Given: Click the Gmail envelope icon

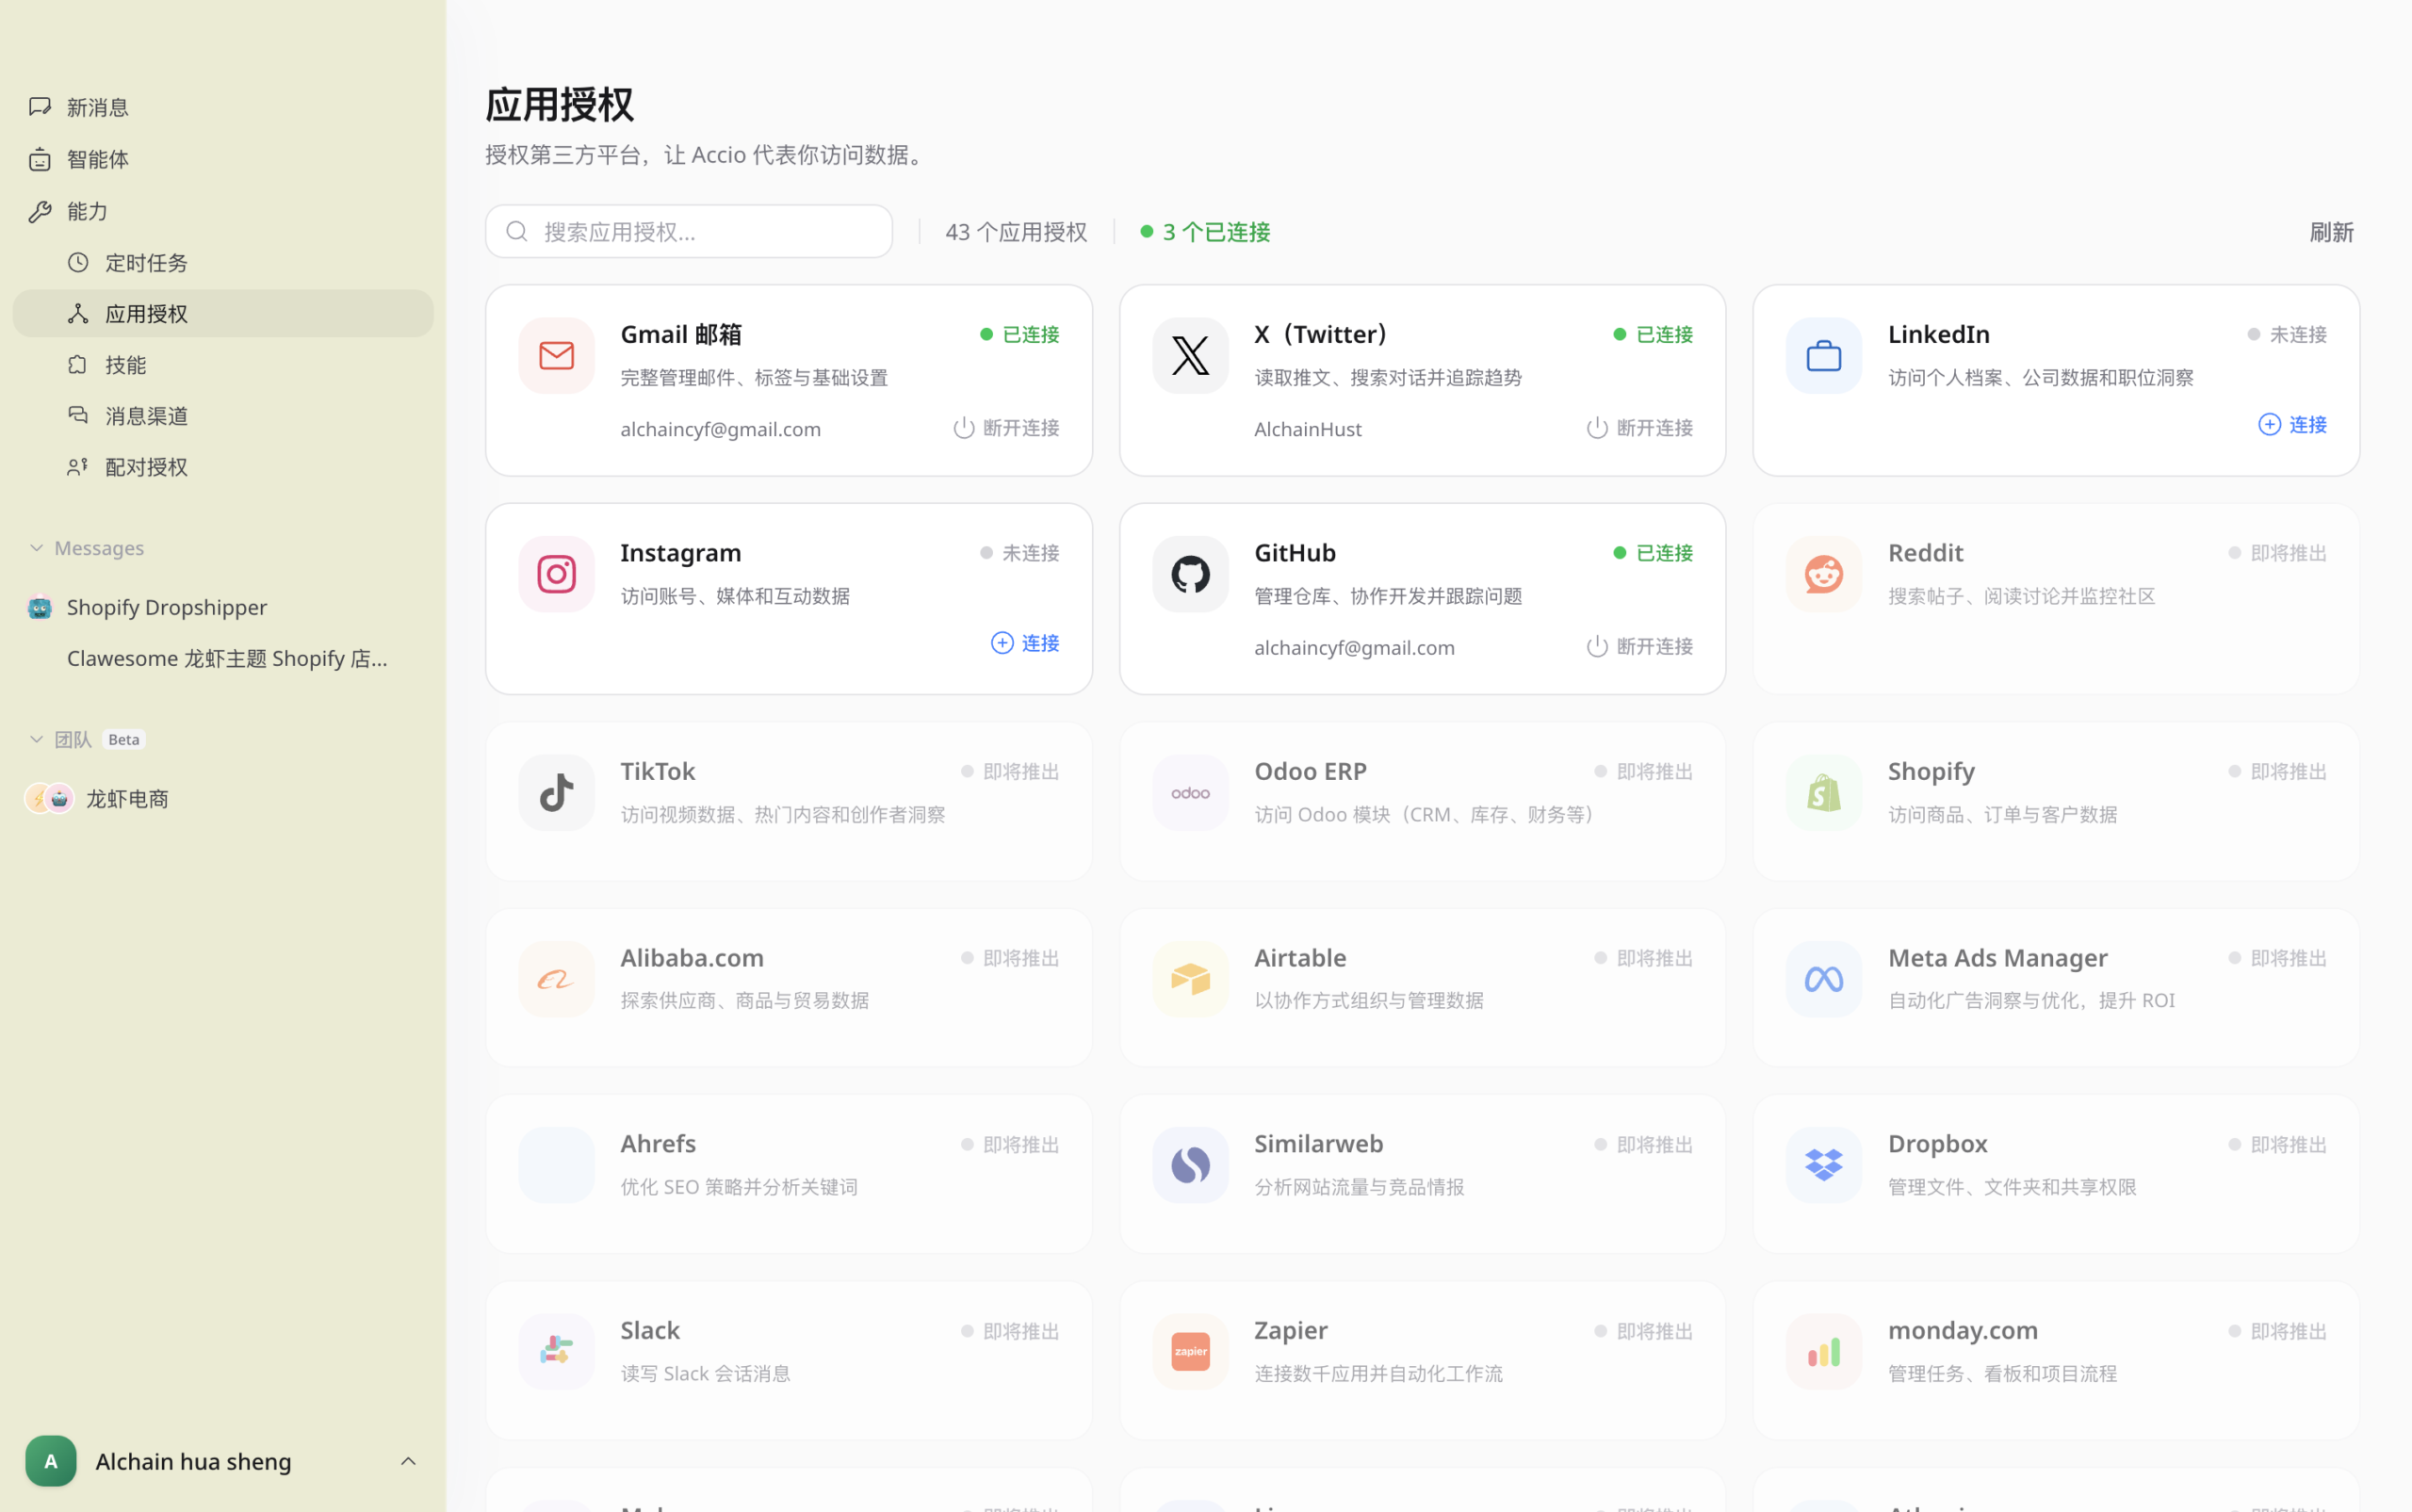Looking at the screenshot, I should 555,355.
